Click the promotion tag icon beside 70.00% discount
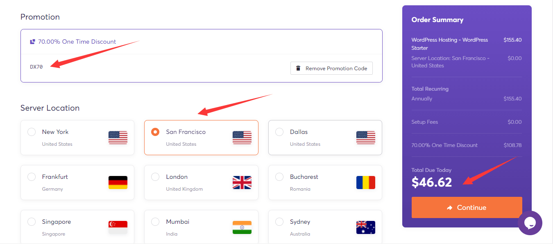This screenshot has width=553, height=245. [32, 42]
